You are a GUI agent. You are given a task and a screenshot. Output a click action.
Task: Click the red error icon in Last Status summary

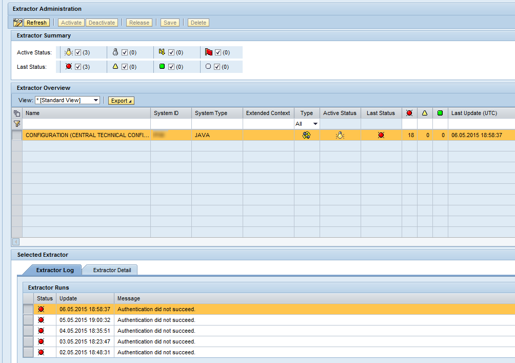click(x=68, y=66)
